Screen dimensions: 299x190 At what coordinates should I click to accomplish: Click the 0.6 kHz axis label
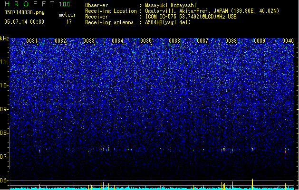(4, 180)
